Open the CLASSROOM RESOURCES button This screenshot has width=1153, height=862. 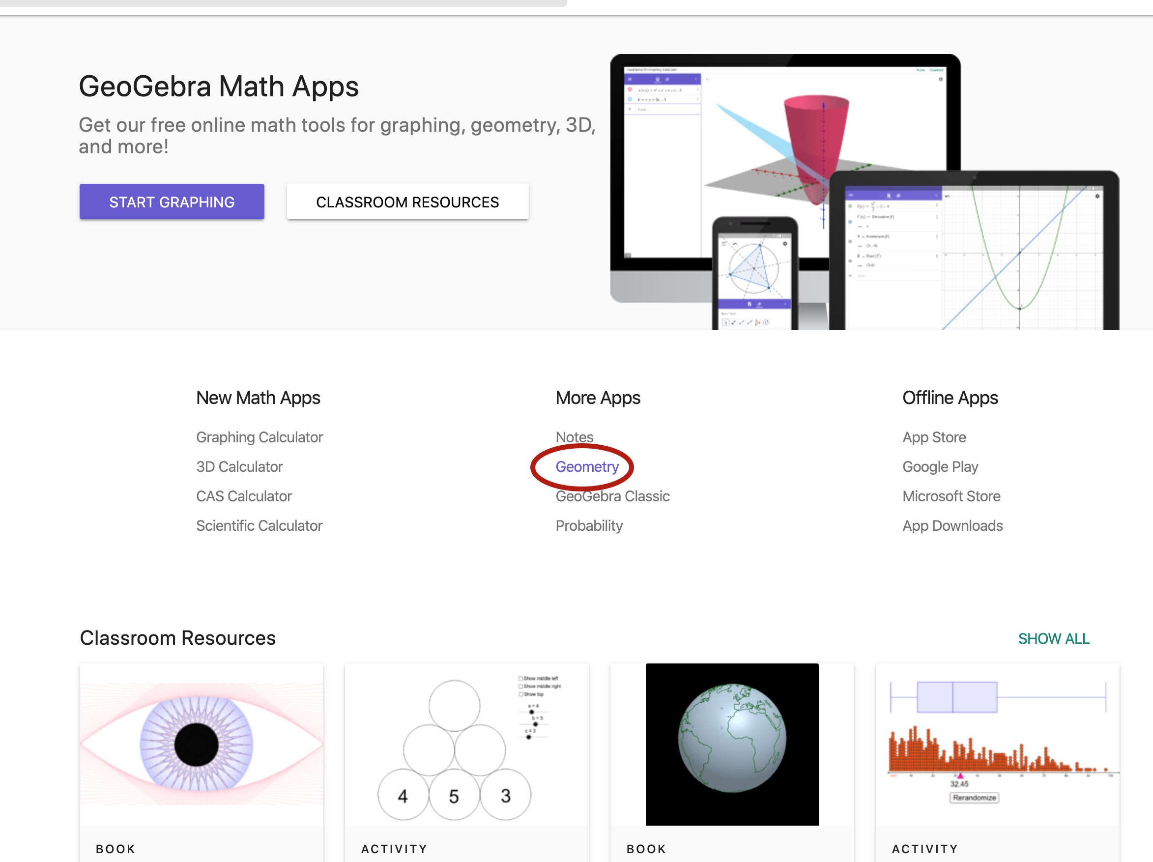coord(407,201)
